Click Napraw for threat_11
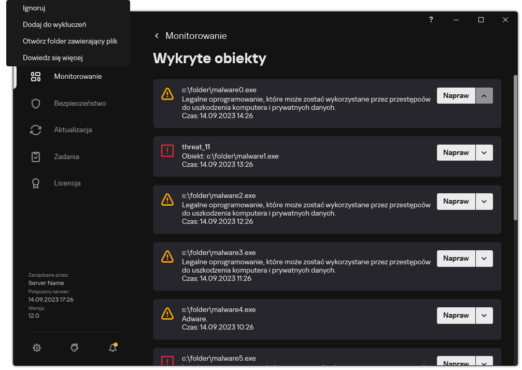Viewport: 522px width, 370px height. click(456, 152)
